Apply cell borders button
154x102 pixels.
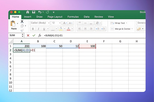(53, 29)
